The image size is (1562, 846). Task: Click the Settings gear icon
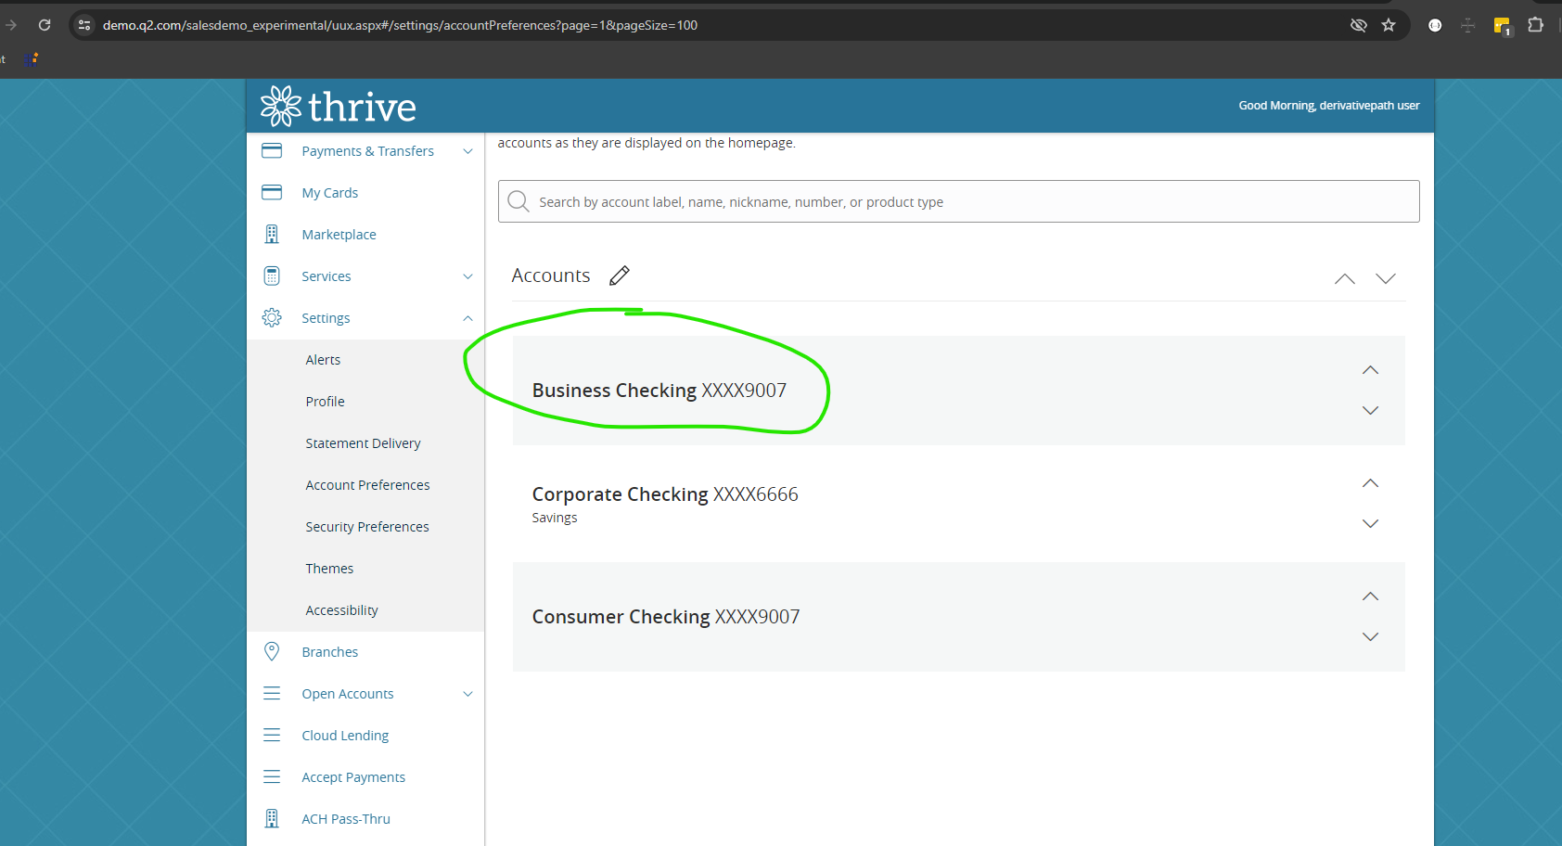click(272, 317)
